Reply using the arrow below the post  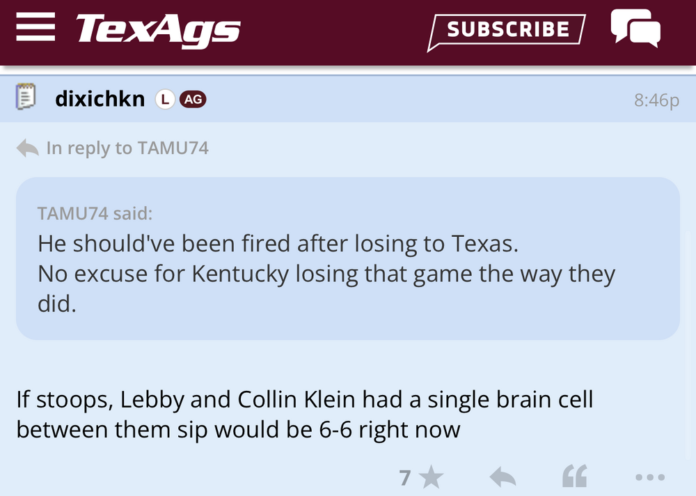click(x=503, y=478)
